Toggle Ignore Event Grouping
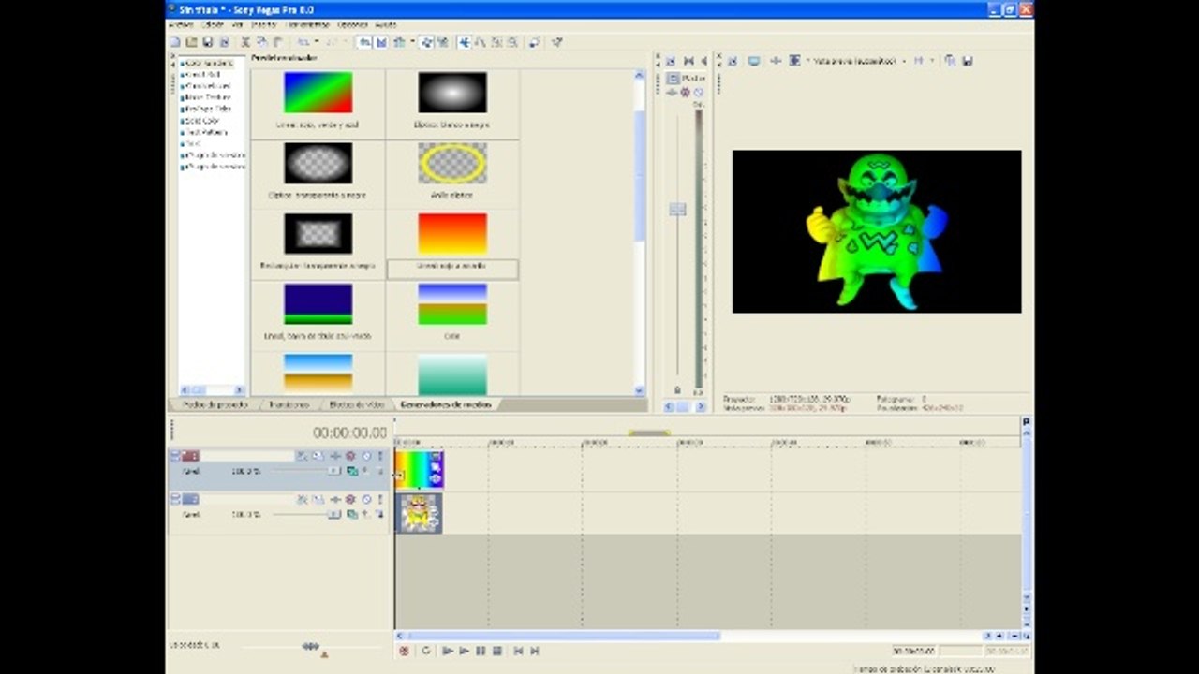This screenshot has width=1199, height=674. click(442, 42)
